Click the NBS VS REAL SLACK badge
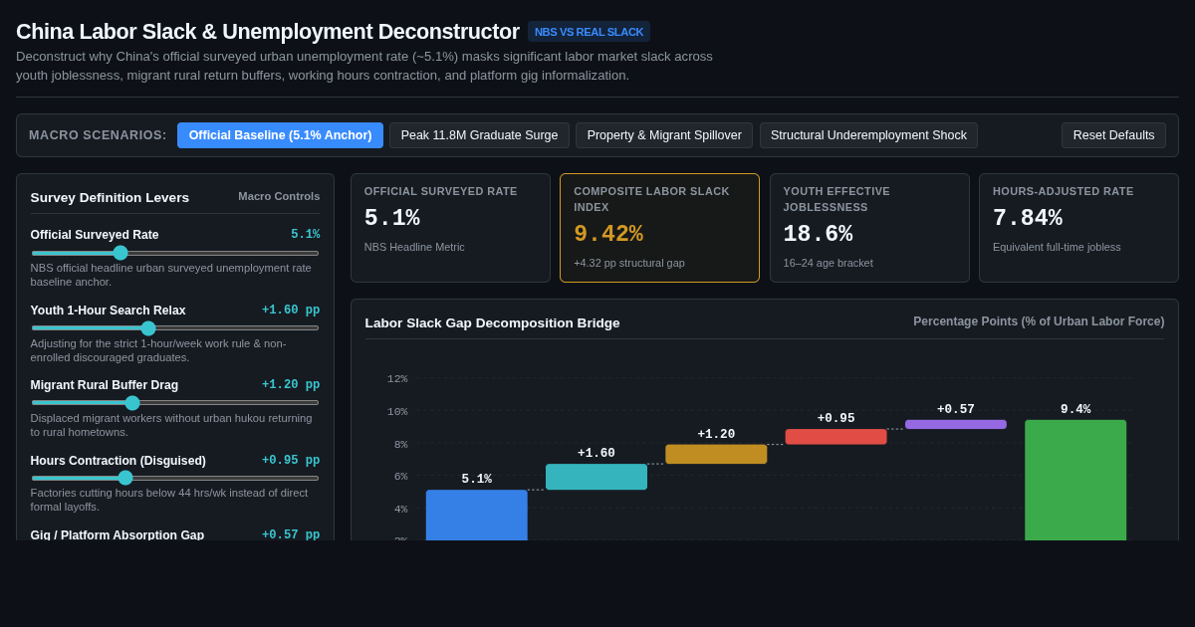The image size is (1195, 627). [589, 32]
